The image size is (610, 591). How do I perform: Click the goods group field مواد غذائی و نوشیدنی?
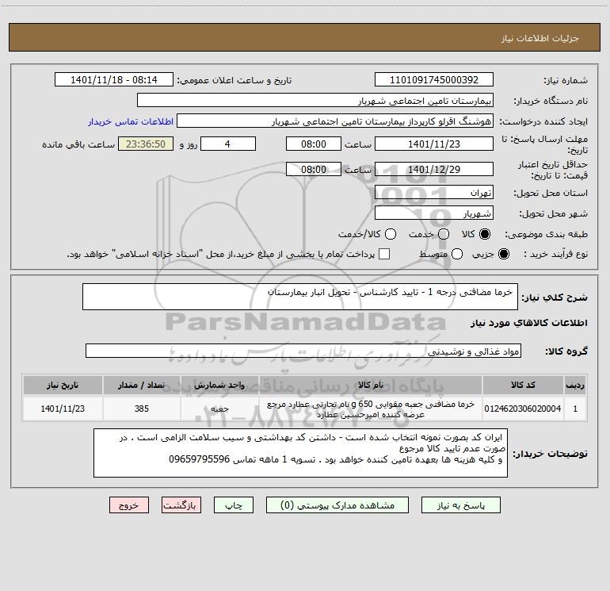(303, 351)
